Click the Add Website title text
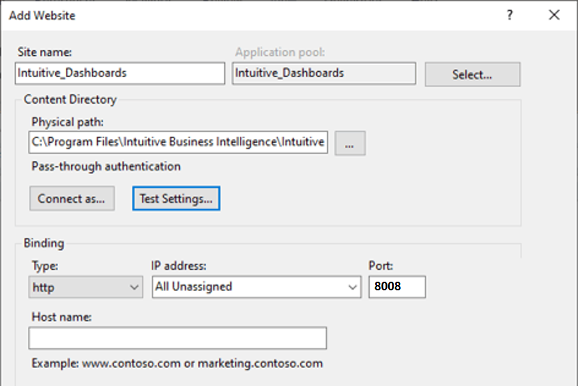This screenshot has width=578, height=386. (42, 15)
